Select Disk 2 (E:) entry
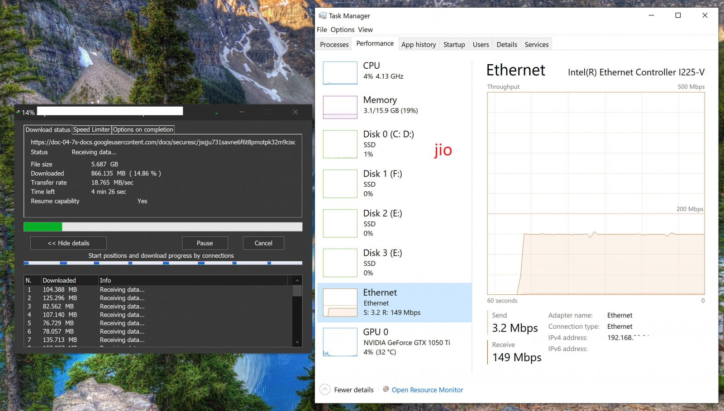 (x=394, y=223)
